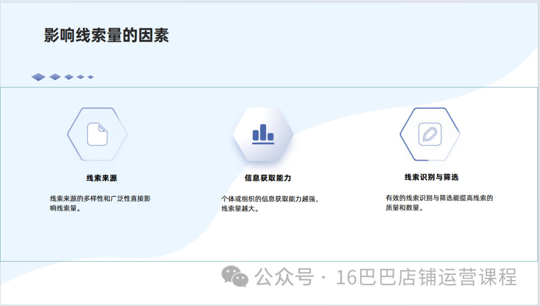The height and width of the screenshot is (306, 540).
Task: Select the 线索来源 heading
Action: coord(101,178)
